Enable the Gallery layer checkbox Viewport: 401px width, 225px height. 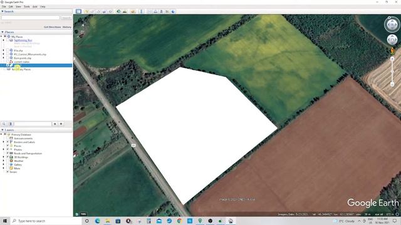point(8,164)
